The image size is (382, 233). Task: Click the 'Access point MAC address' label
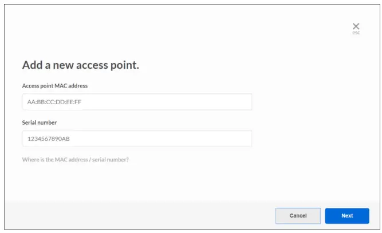pos(54,86)
